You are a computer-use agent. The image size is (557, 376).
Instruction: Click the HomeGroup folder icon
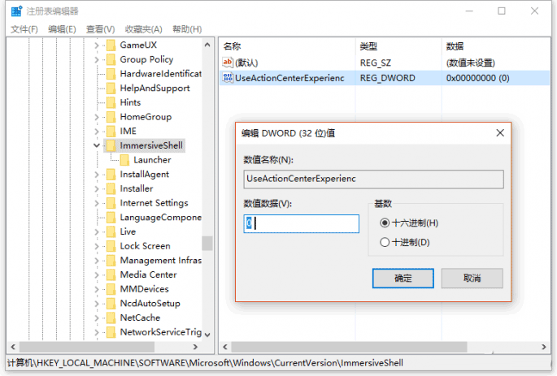[111, 117]
